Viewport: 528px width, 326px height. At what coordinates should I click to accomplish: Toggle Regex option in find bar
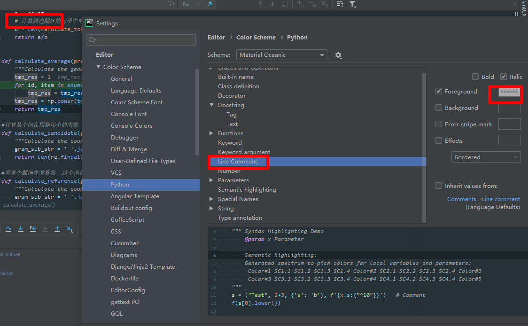coord(210,4)
